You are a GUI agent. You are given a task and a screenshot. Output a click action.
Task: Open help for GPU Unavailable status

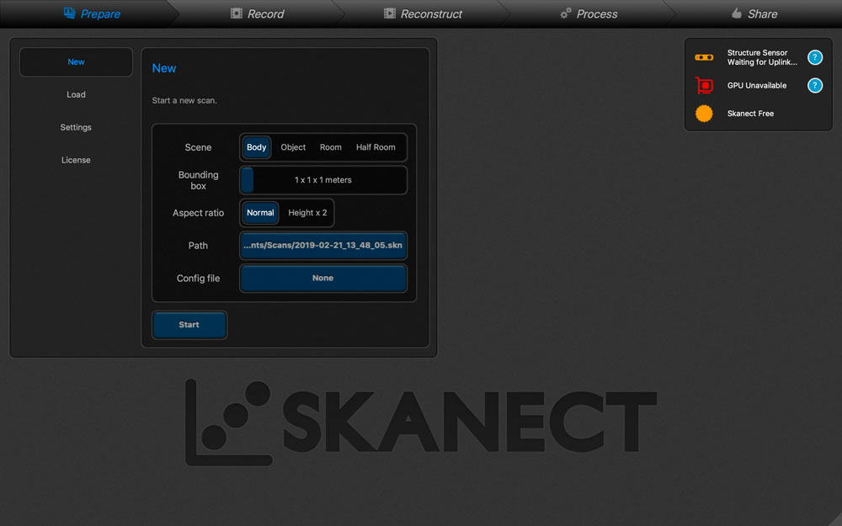pyautogui.click(x=814, y=85)
